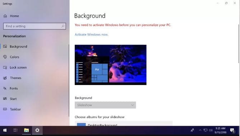Image resolution: width=240 pixels, height=136 pixels.
Task: Open File Explorer from the taskbar
Action: point(26,130)
